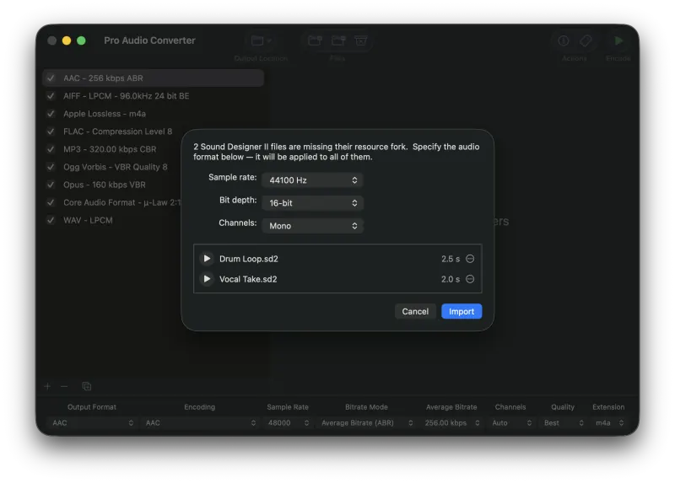Open the Encoding dropdown at bottom

tap(200, 423)
